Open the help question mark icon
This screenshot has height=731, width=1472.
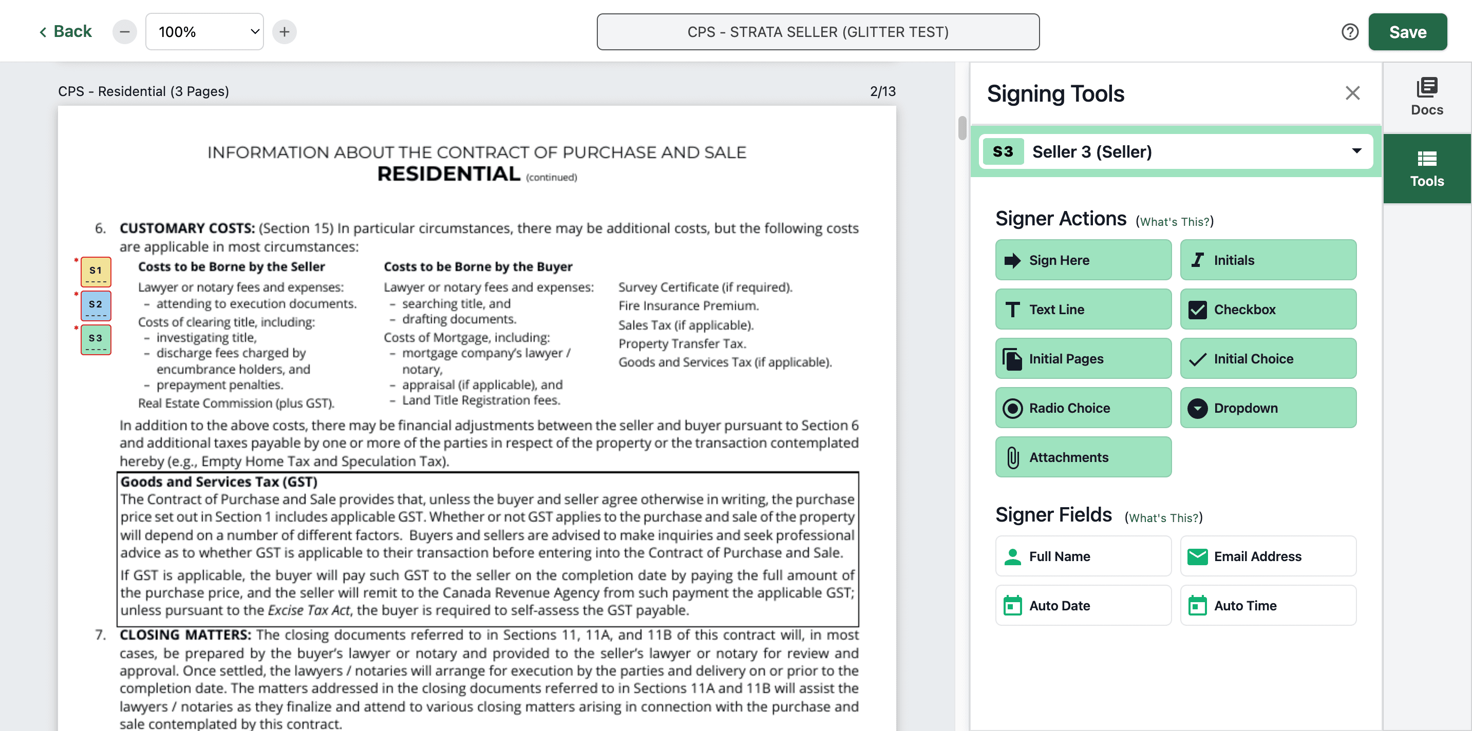pos(1350,32)
